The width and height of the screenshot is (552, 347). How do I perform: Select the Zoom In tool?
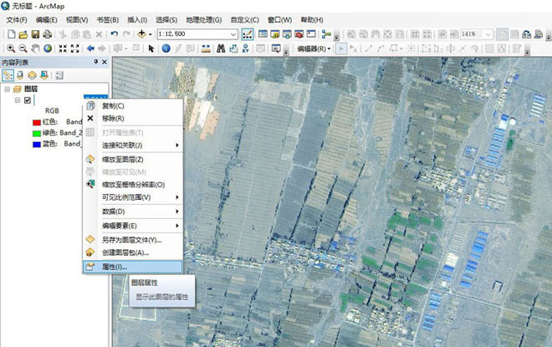coord(11,48)
